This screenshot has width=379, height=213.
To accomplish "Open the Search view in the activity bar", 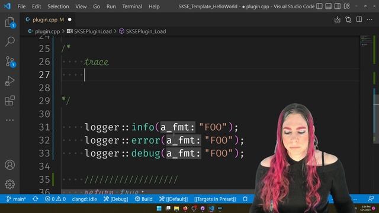I will (x=9, y=41).
